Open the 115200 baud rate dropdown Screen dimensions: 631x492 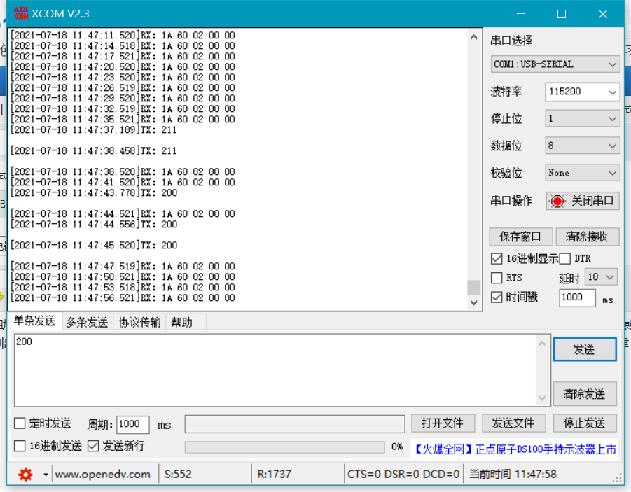coord(582,92)
